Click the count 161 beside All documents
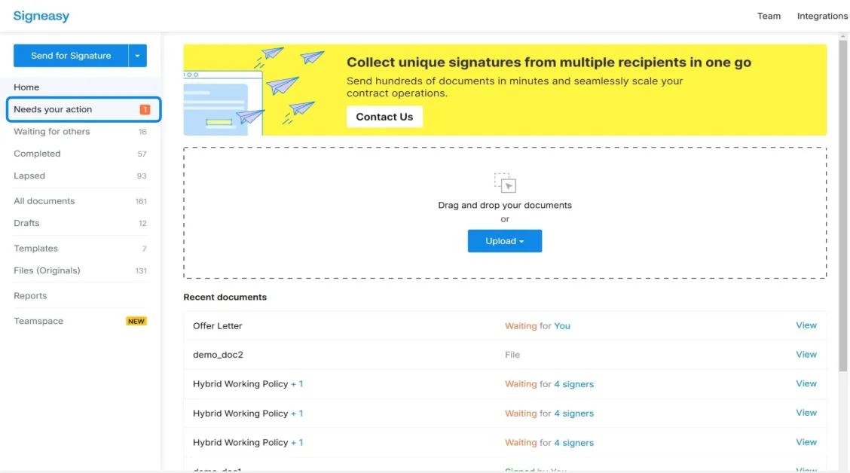The image size is (850, 473). tap(141, 202)
